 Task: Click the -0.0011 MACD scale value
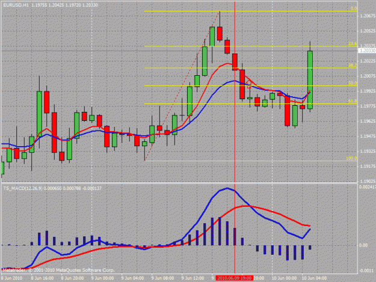click(x=366, y=271)
